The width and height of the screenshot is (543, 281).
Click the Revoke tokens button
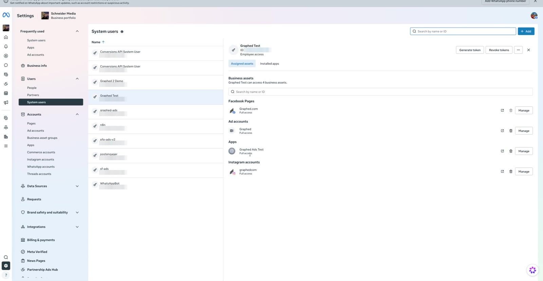pyautogui.click(x=499, y=50)
